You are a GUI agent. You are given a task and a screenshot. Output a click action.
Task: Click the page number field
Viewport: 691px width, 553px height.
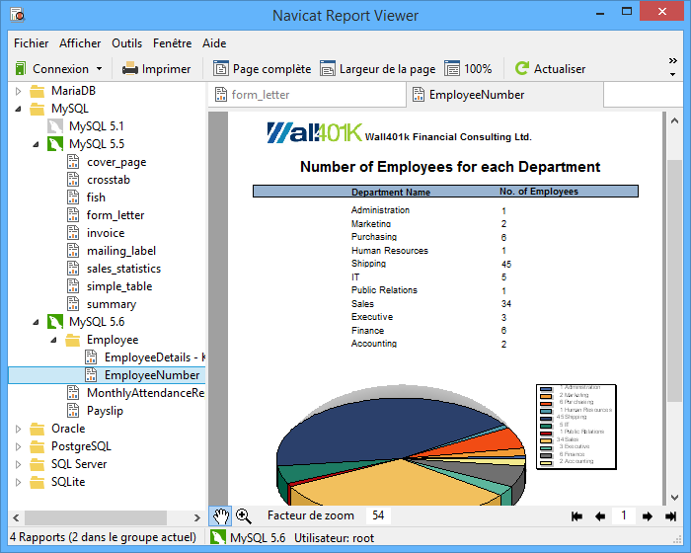coord(624,515)
